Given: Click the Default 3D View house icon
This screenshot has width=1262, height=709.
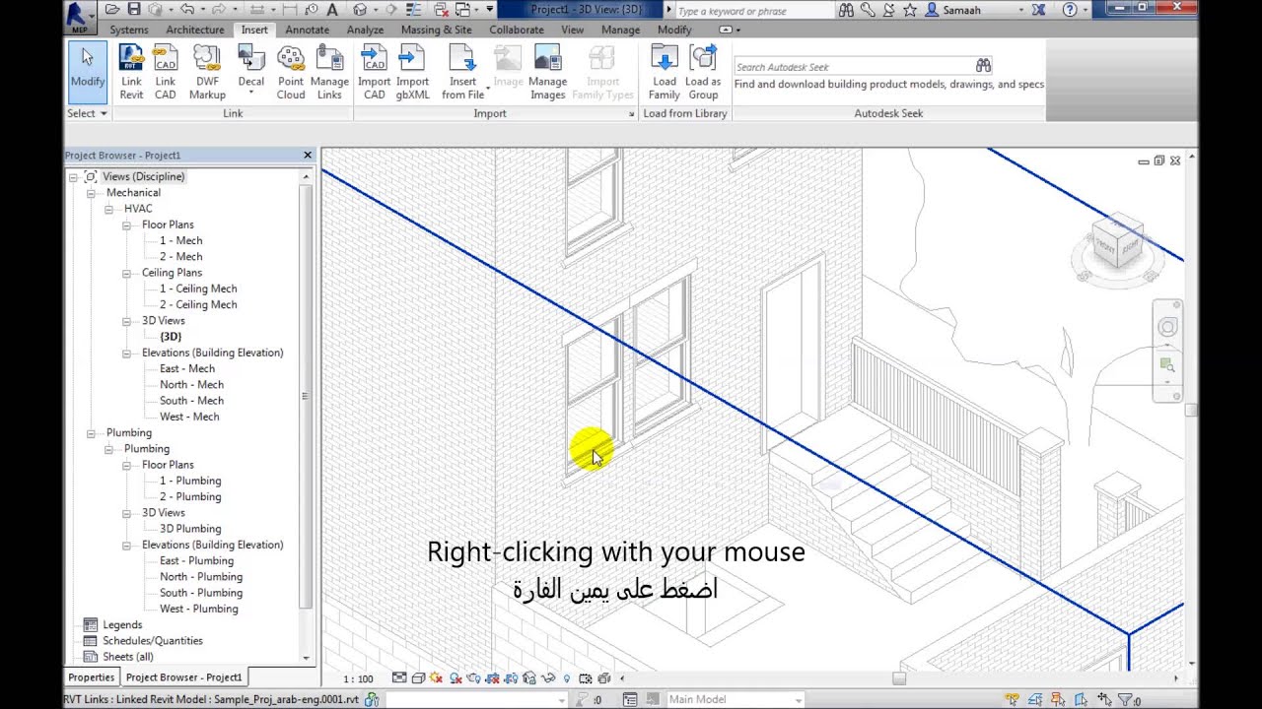Looking at the screenshot, I should (x=360, y=10).
